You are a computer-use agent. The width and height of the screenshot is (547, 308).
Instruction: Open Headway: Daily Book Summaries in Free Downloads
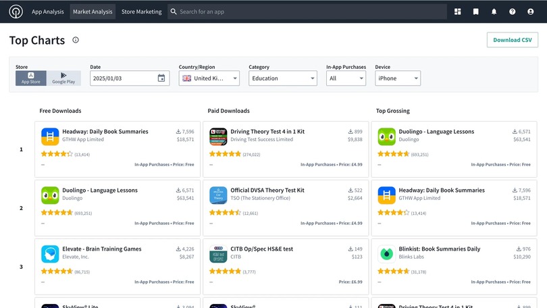point(105,132)
